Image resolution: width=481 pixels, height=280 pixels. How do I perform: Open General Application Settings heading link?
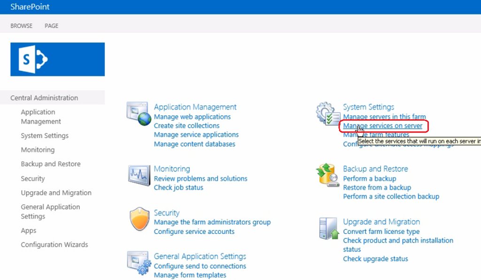pyautogui.click(x=200, y=256)
